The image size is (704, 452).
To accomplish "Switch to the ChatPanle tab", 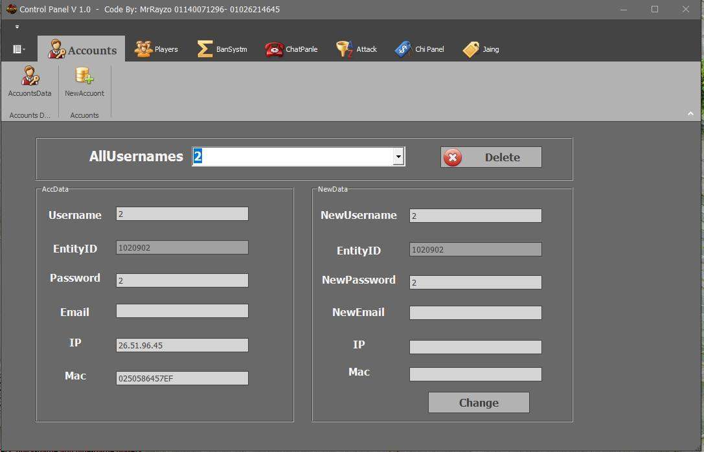I will (291, 49).
